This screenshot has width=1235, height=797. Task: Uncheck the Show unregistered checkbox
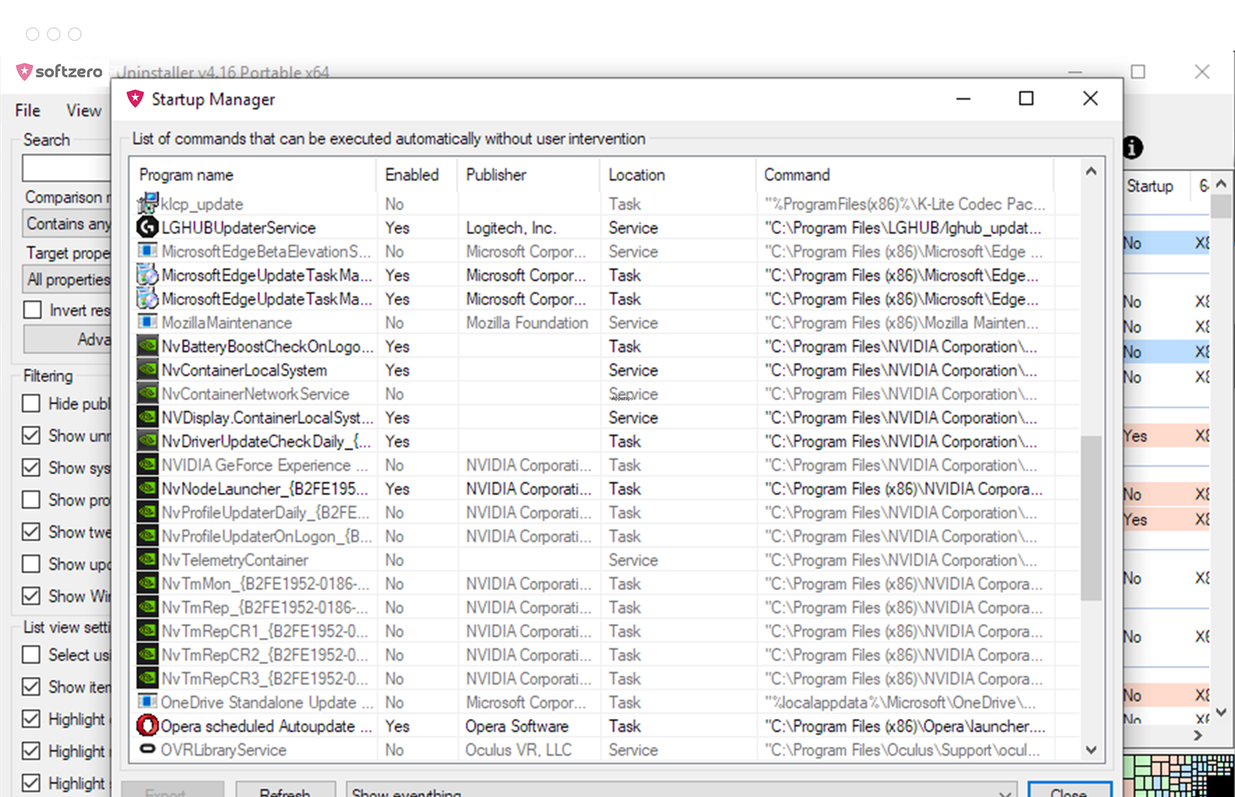[31, 436]
